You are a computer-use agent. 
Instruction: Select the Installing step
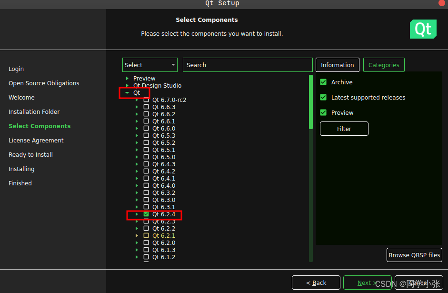[x=21, y=169]
